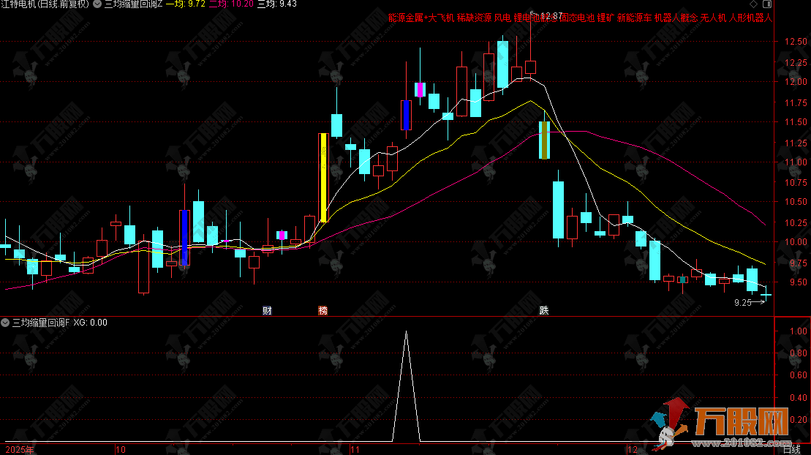Click the diamond icon at top right
Viewport: 811px width, 455px height.
point(753,4)
